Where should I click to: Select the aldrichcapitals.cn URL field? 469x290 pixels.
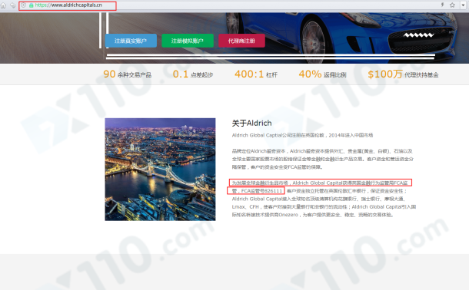68,5
